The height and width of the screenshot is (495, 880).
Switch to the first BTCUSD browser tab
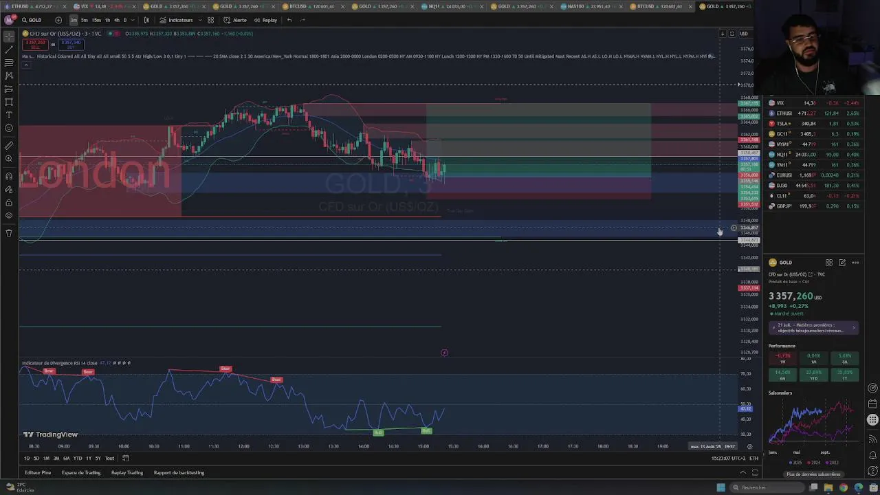coord(312,6)
